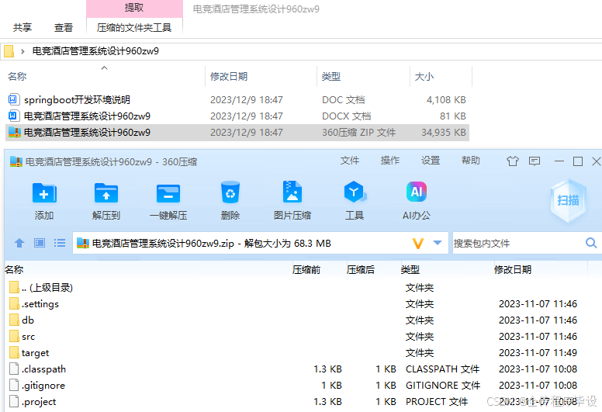Switch to icon view mode in 360压缩
Screen dimensions: 602x412
tap(40, 243)
